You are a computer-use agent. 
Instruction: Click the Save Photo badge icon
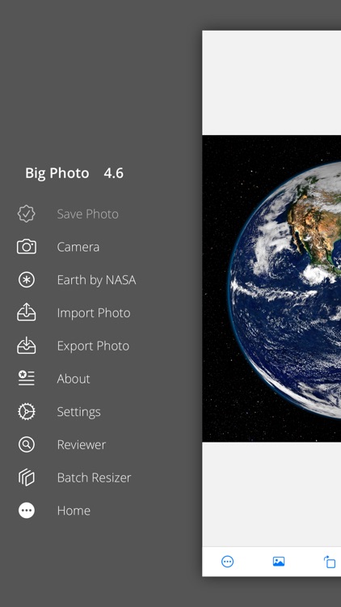(27, 214)
